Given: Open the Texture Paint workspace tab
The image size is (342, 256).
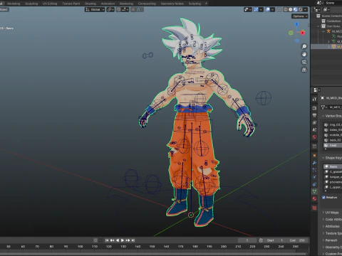Looking at the screenshot, I should pyautogui.click(x=71, y=4).
